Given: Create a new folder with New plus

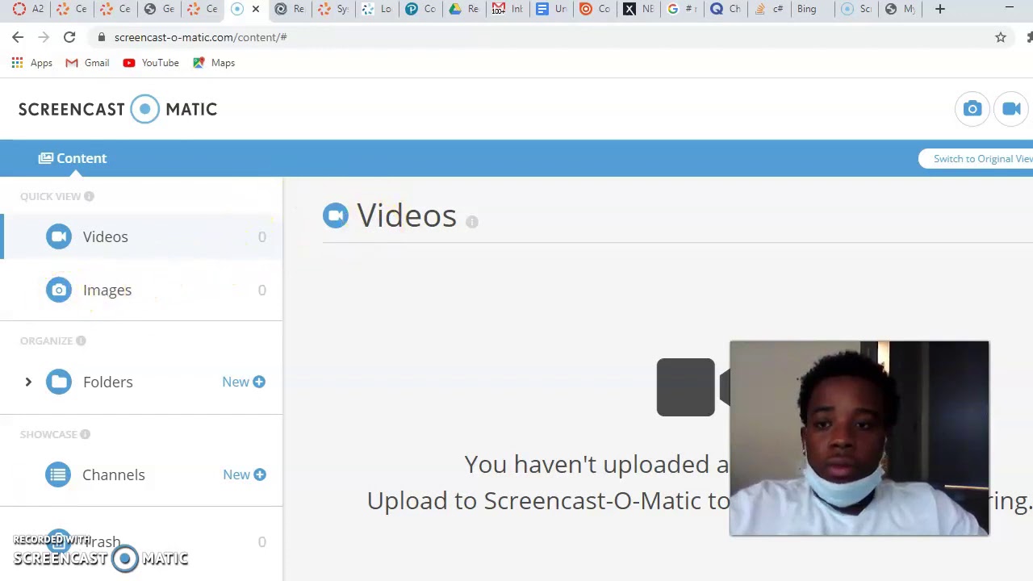Looking at the screenshot, I should (x=244, y=382).
